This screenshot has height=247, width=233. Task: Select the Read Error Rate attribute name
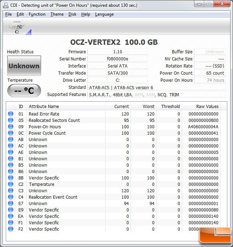pos(44,114)
